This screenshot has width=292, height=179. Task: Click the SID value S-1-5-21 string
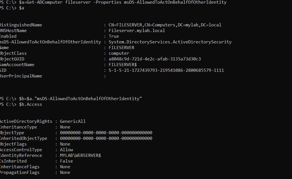pyautogui.click(x=166, y=70)
